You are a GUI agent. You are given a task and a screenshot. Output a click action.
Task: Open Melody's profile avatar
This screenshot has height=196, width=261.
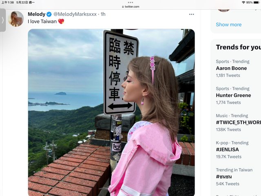[16, 19]
